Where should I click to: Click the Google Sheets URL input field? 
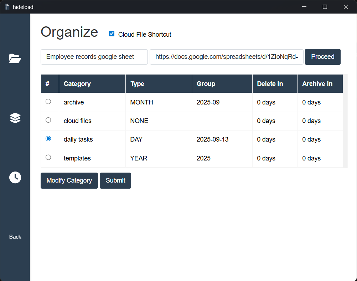coord(226,57)
